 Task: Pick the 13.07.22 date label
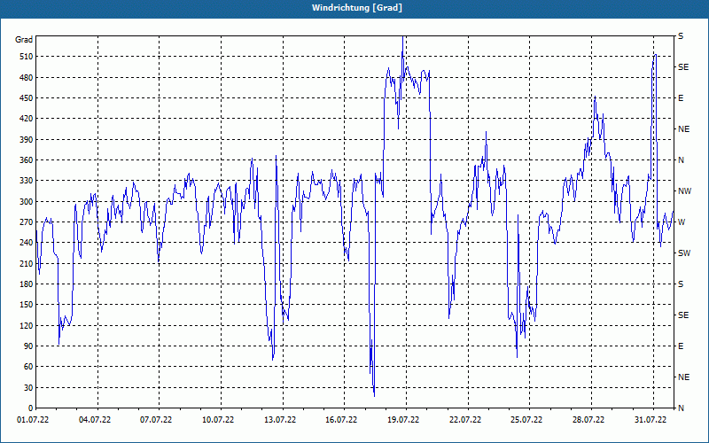pos(280,420)
